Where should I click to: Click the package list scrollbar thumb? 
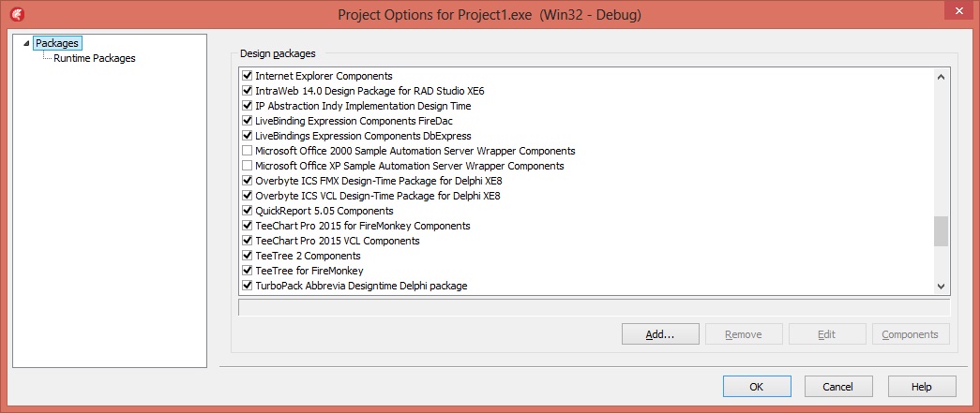(941, 231)
